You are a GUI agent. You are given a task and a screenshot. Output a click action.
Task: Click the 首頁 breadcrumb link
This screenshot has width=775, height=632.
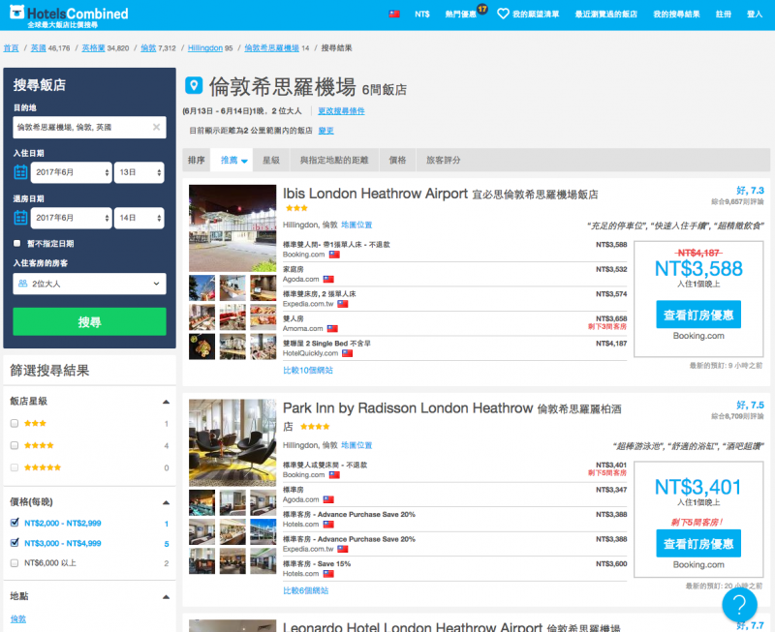click(x=11, y=47)
